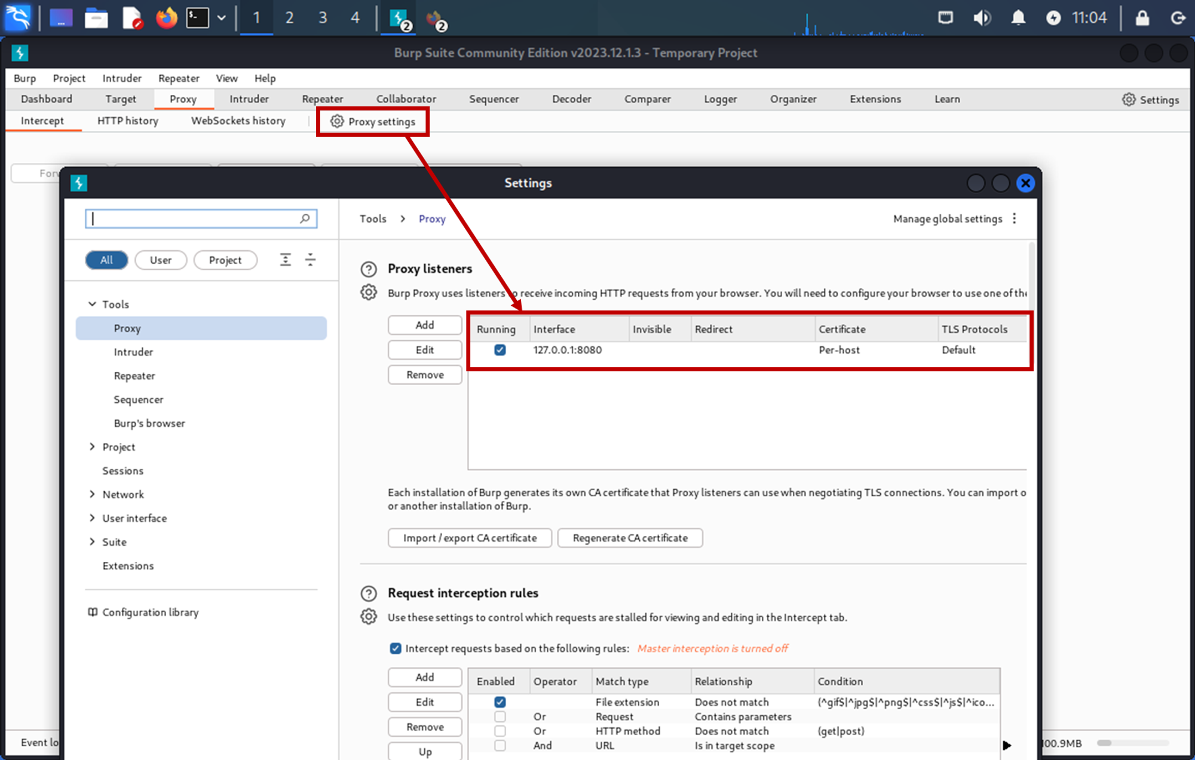Enable the Is in target scope rule checkbox
This screenshot has width=1195, height=760.
(x=500, y=745)
